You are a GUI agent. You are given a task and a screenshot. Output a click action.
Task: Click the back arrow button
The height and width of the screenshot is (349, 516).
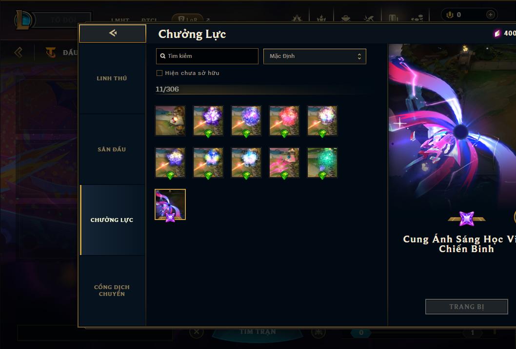coord(113,33)
